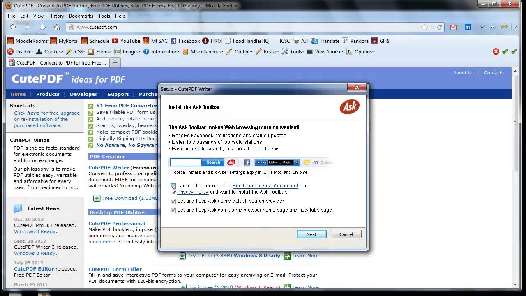526x296 pixels.
Task: Click the green Free Download arrow icon
Action: [x=97, y=198]
